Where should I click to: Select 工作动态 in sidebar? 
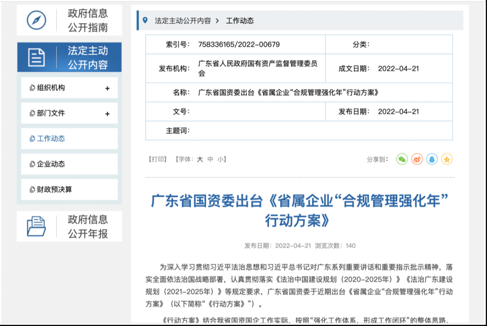(69, 139)
